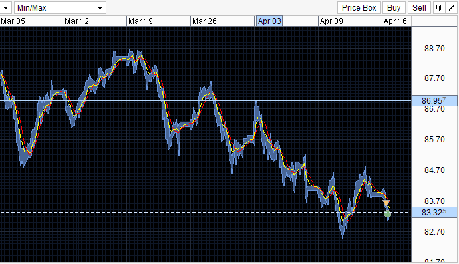
Task: Switch the chart to bar style icon
Action: click(439, 7)
